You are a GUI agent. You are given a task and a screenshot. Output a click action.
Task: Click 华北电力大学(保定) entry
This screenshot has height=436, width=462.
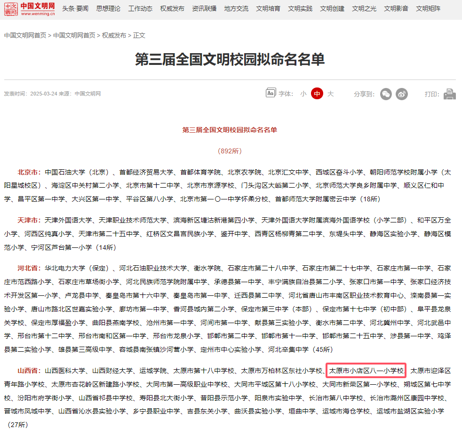tap(78, 268)
